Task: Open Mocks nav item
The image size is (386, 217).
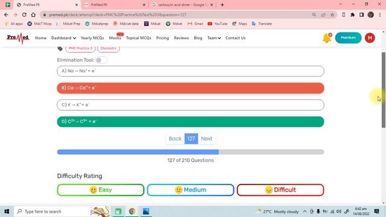Action: [115, 38]
